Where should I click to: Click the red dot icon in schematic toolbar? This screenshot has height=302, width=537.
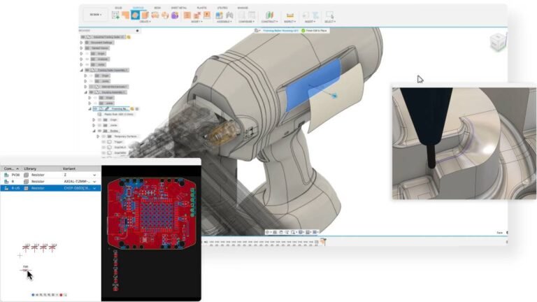click(61, 294)
